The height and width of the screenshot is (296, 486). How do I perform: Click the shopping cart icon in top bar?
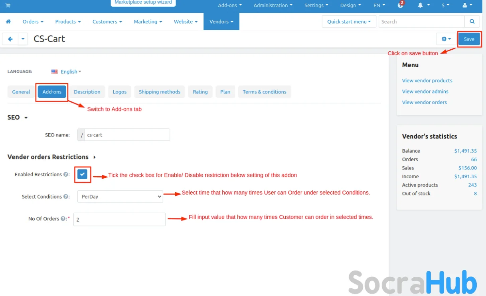8,5
